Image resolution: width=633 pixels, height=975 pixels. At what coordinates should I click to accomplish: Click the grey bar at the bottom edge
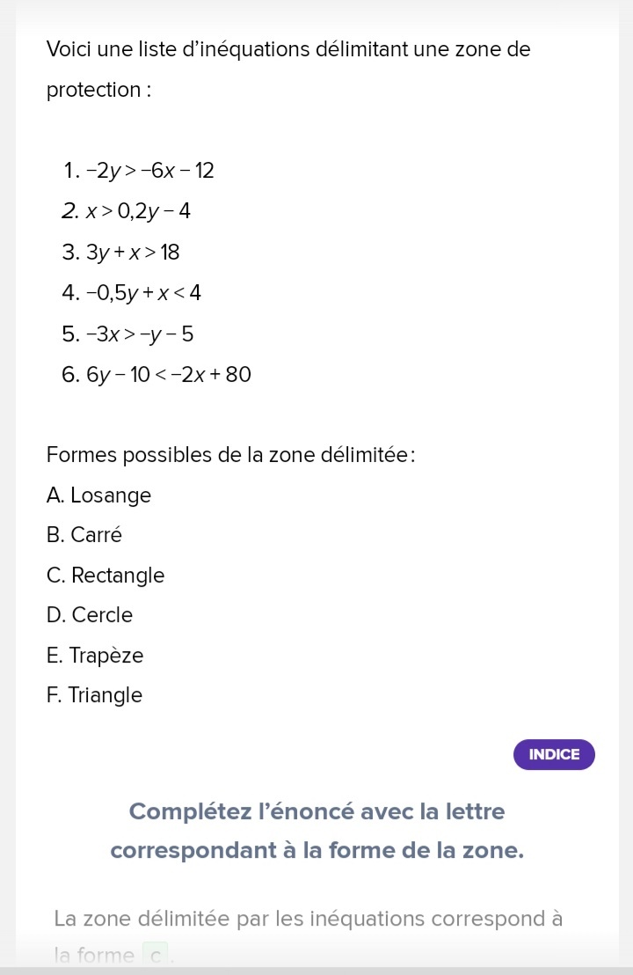(316, 971)
